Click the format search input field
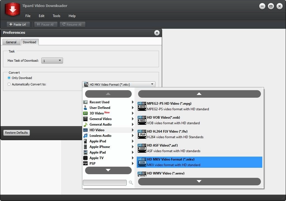The width and height of the screenshot is (286, 201). pyautogui.click(x=105, y=183)
